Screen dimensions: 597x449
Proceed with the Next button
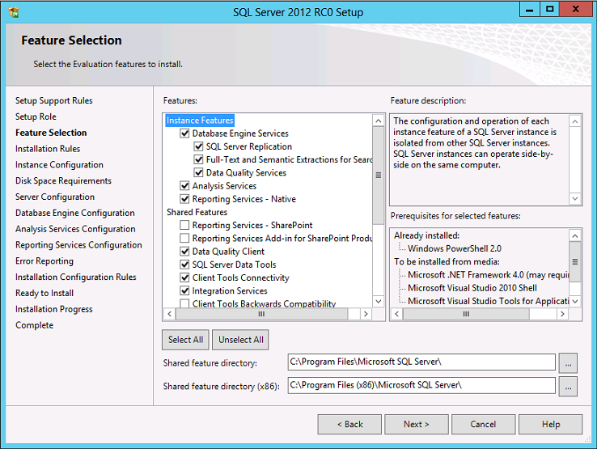click(x=417, y=424)
